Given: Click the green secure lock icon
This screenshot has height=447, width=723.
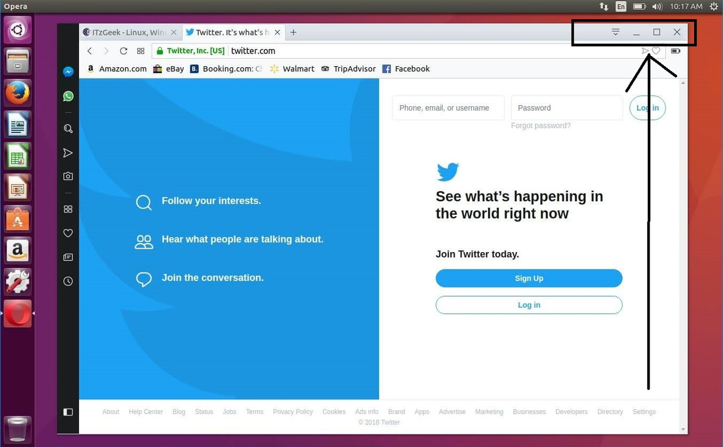Looking at the screenshot, I should click(x=160, y=51).
